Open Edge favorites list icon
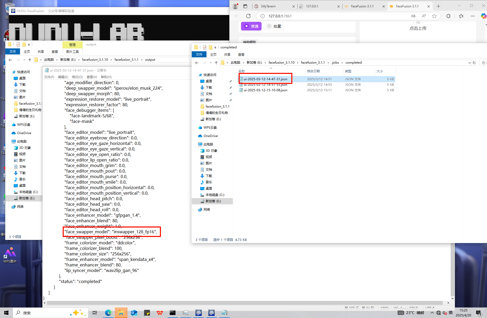 pos(461,16)
